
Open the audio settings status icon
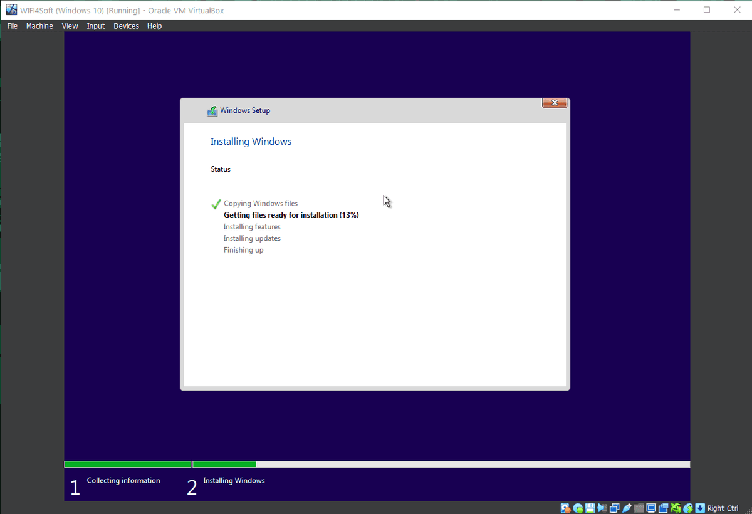click(602, 508)
